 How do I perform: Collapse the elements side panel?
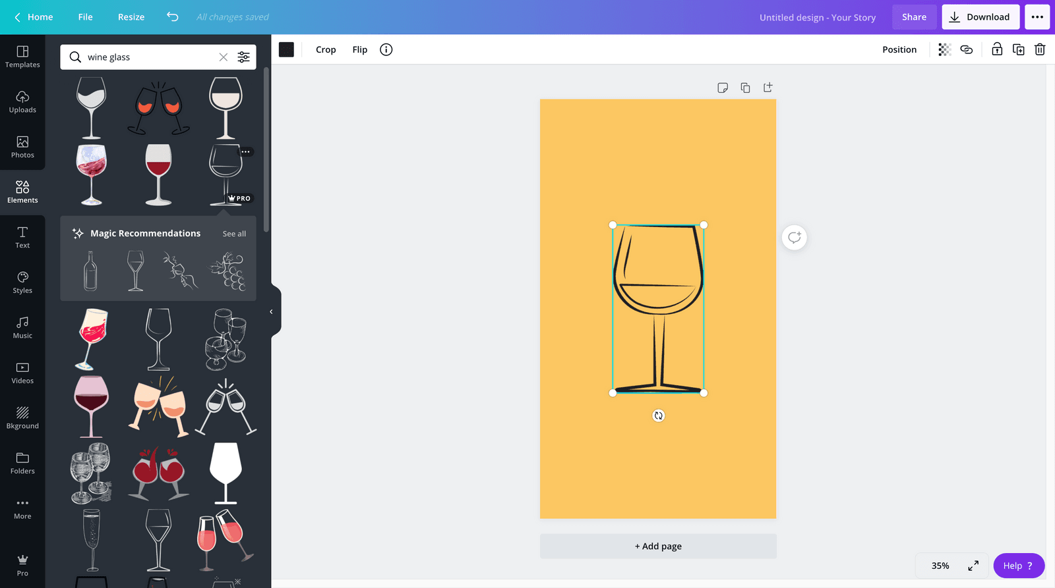[x=271, y=311]
